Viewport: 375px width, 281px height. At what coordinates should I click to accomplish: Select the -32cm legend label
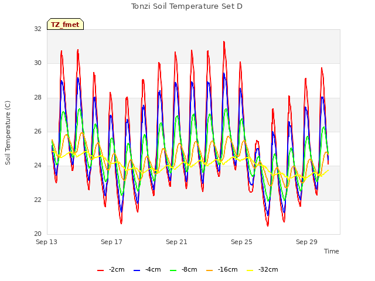click(268, 269)
